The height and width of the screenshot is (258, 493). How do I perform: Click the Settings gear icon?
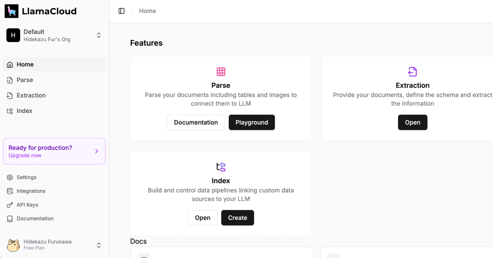pos(10,178)
